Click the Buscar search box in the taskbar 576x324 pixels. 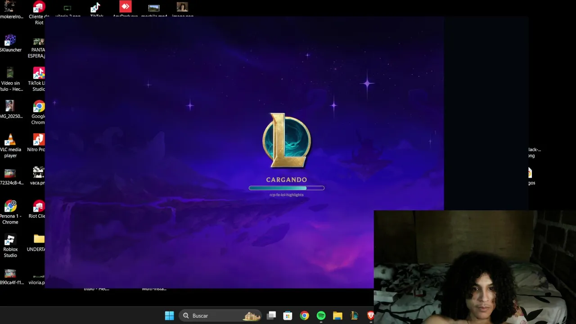click(x=220, y=315)
